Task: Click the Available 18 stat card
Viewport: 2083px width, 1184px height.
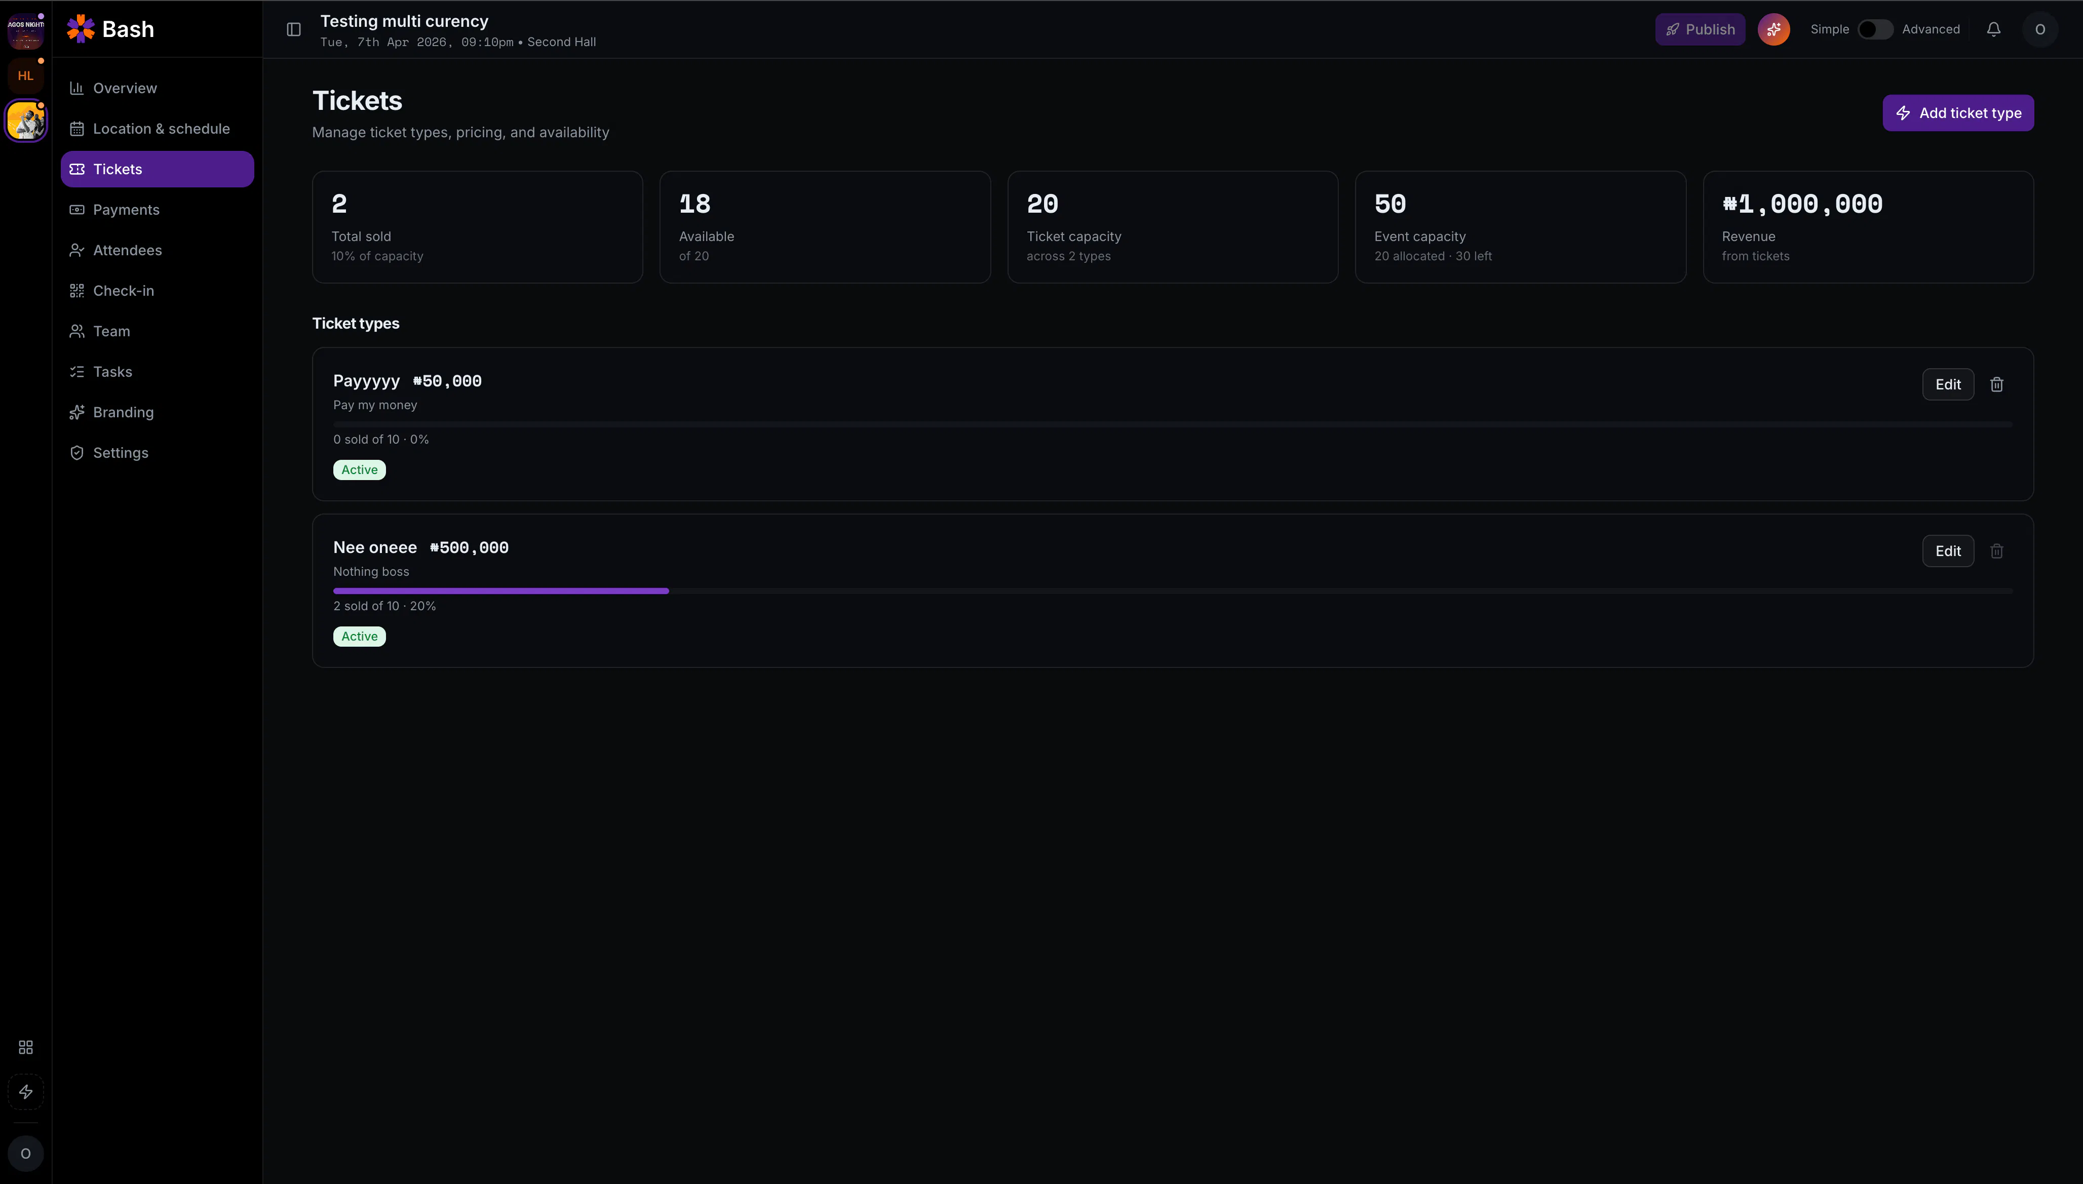Action: pyautogui.click(x=825, y=227)
